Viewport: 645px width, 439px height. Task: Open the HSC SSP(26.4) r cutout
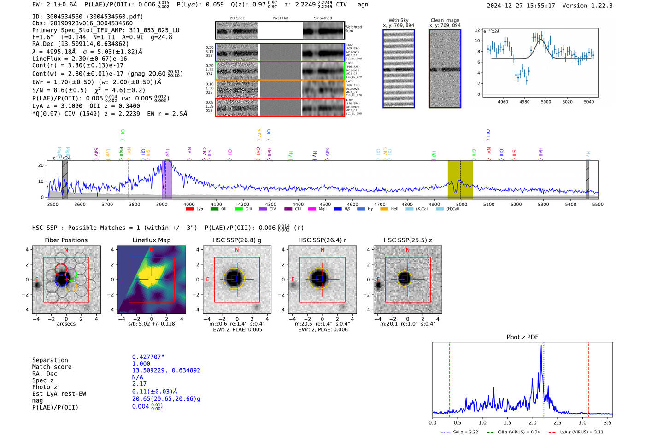322,280
